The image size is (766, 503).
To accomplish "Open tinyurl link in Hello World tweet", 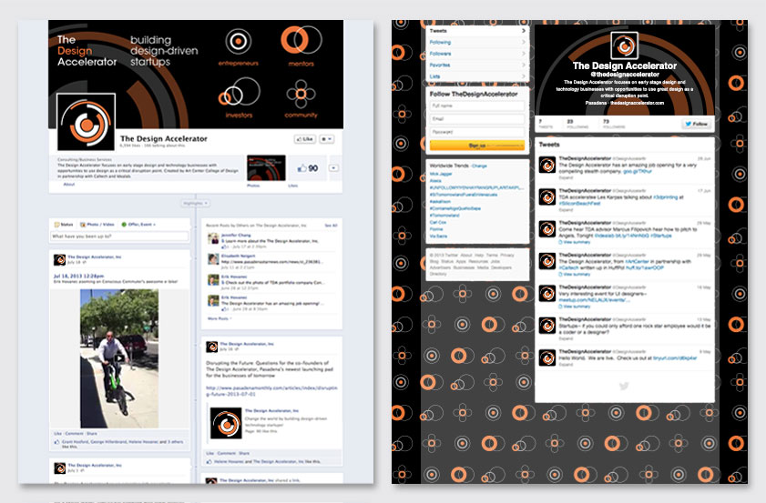I will tap(675, 358).
